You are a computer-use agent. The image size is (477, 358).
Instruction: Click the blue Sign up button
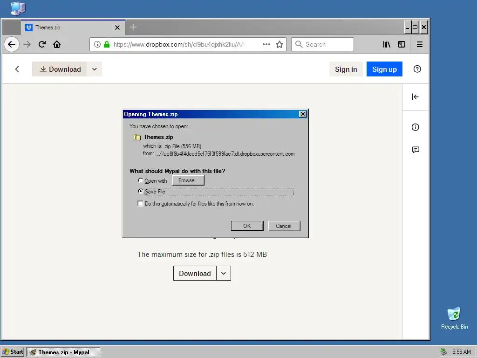tap(384, 69)
